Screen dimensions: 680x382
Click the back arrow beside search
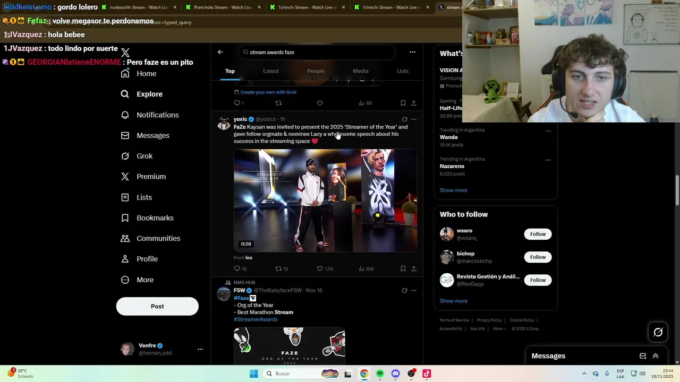pyautogui.click(x=220, y=52)
